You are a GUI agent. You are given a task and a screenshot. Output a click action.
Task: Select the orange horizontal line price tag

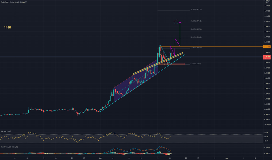coord(267,47)
